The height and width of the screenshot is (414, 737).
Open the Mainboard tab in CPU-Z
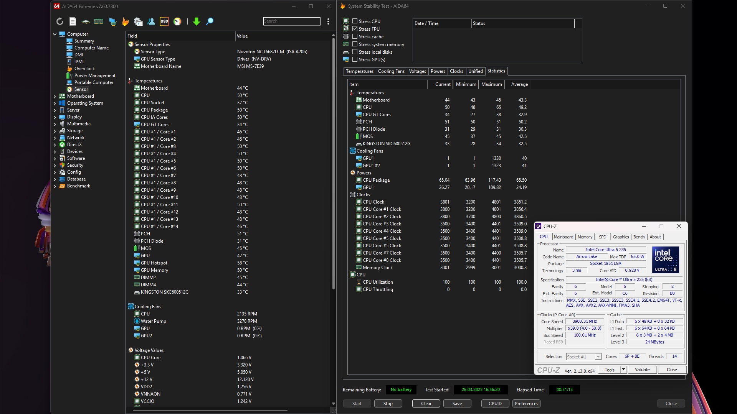(563, 237)
